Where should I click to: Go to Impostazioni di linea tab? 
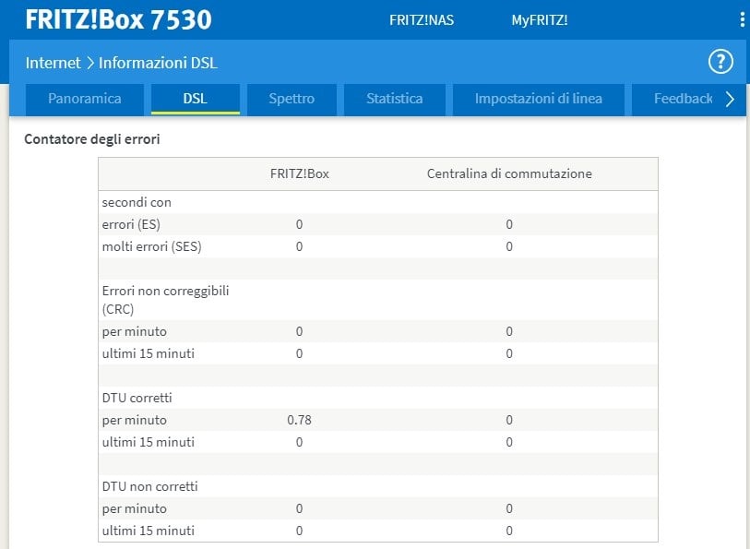(539, 99)
